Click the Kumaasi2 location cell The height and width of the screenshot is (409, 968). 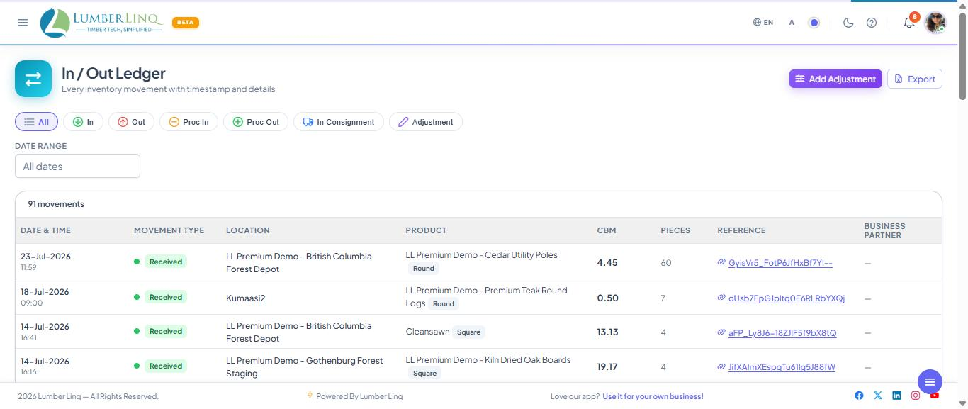(245, 298)
